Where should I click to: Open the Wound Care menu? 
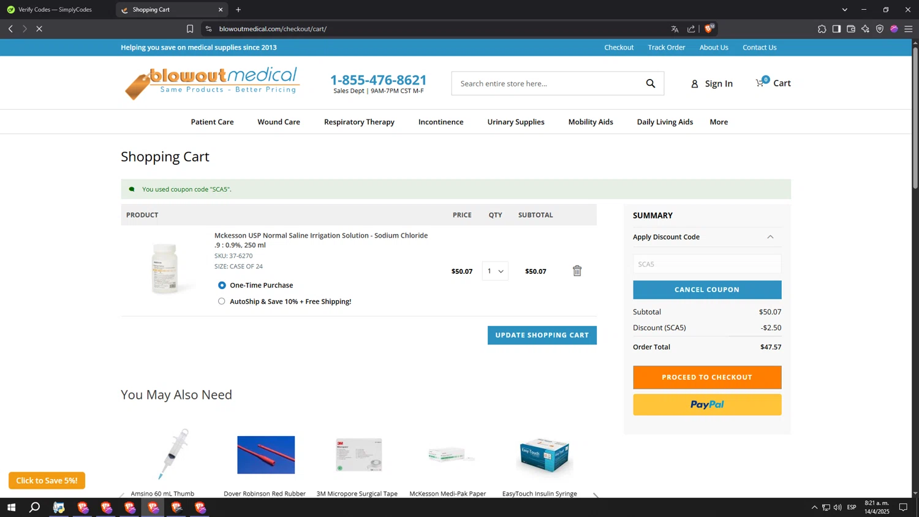pyautogui.click(x=279, y=122)
